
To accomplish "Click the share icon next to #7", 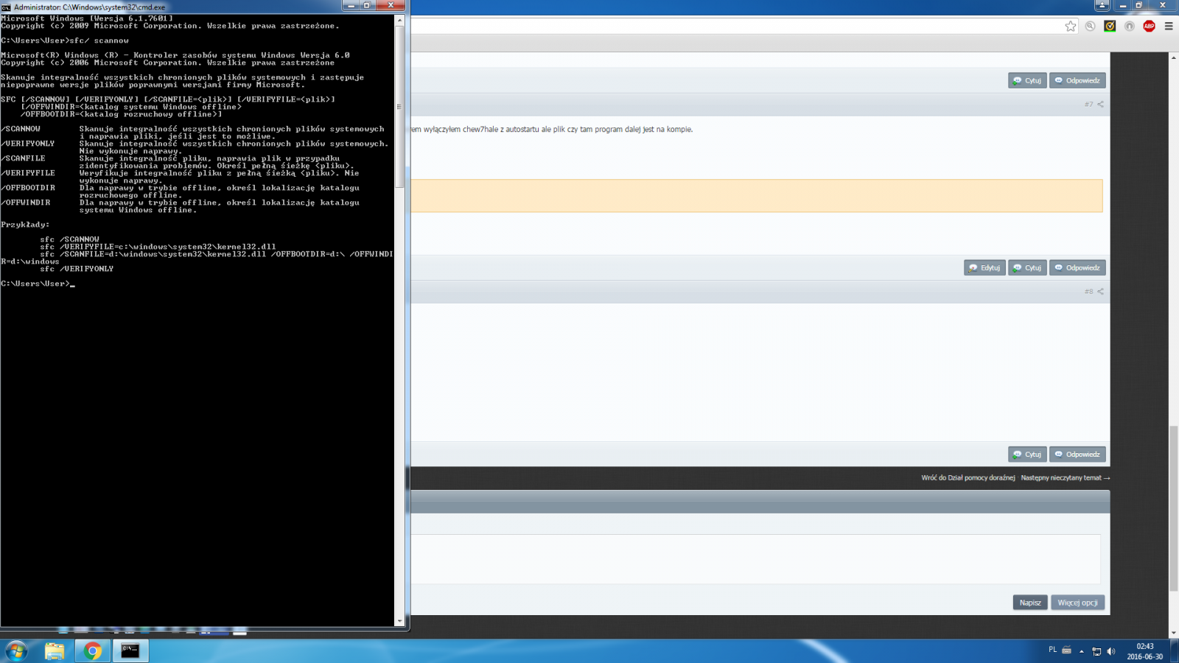I will (1101, 104).
